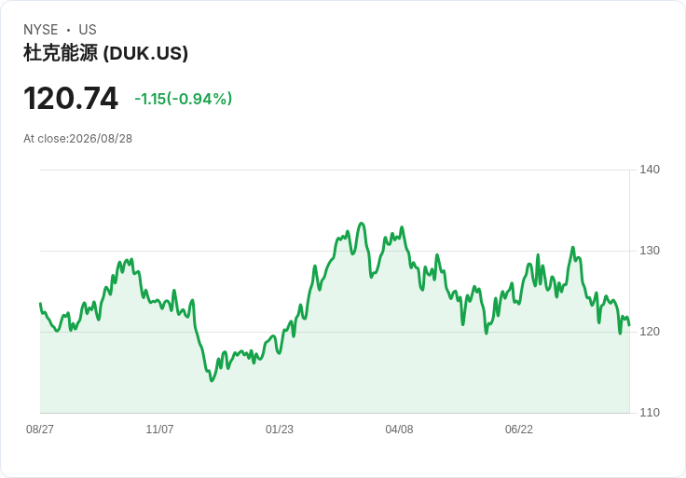Click the 120 y-axis price label

(x=650, y=332)
